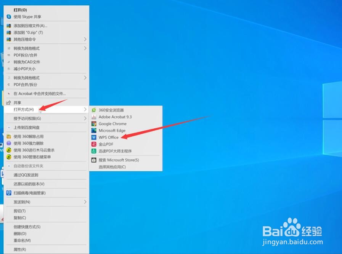Click the Skype icon next to 使用 Skype 共享
This screenshot has height=254, width=342.
pyautogui.click(x=9, y=16)
